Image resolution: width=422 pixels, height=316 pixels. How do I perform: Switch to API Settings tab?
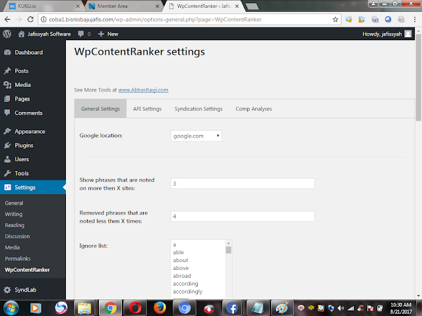(147, 109)
